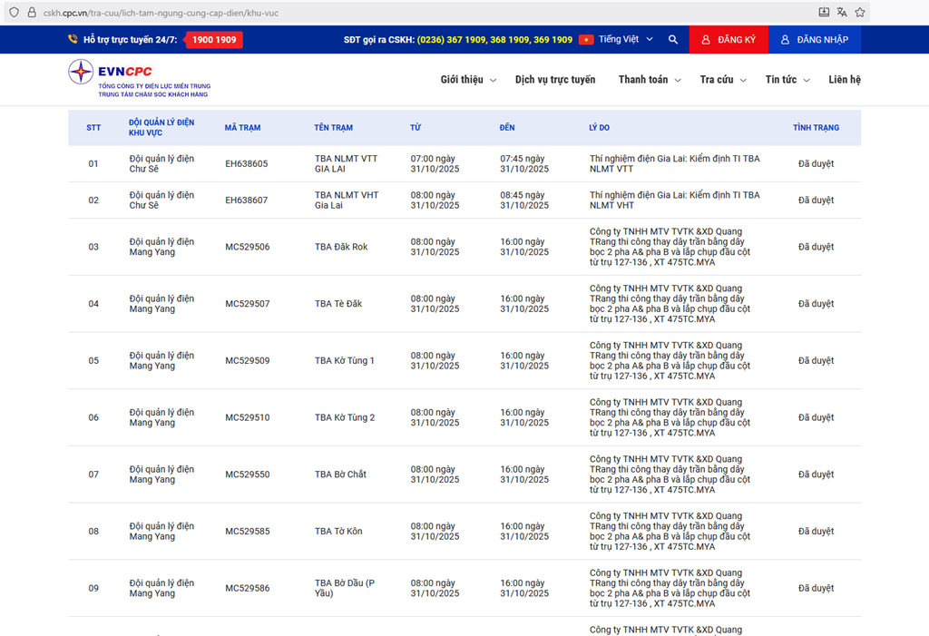Image resolution: width=929 pixels, height=636 pixels.
Task: Click the ĐĂNG KÝ button
Action: [729, 40]
